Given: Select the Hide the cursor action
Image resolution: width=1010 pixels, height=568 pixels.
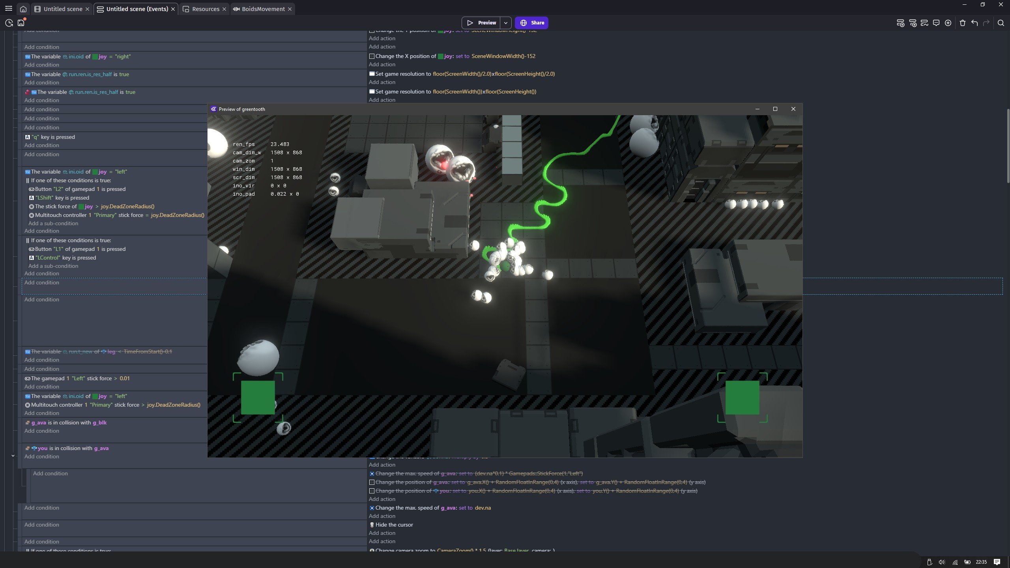Looking at the screenshot, I should 391,525.
